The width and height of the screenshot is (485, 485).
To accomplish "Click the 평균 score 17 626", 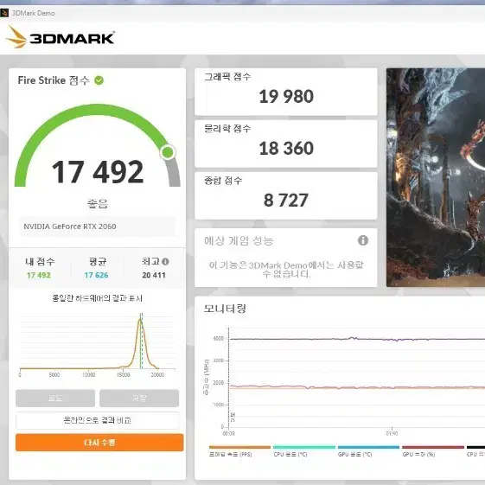I will click(x=96, y=275).
